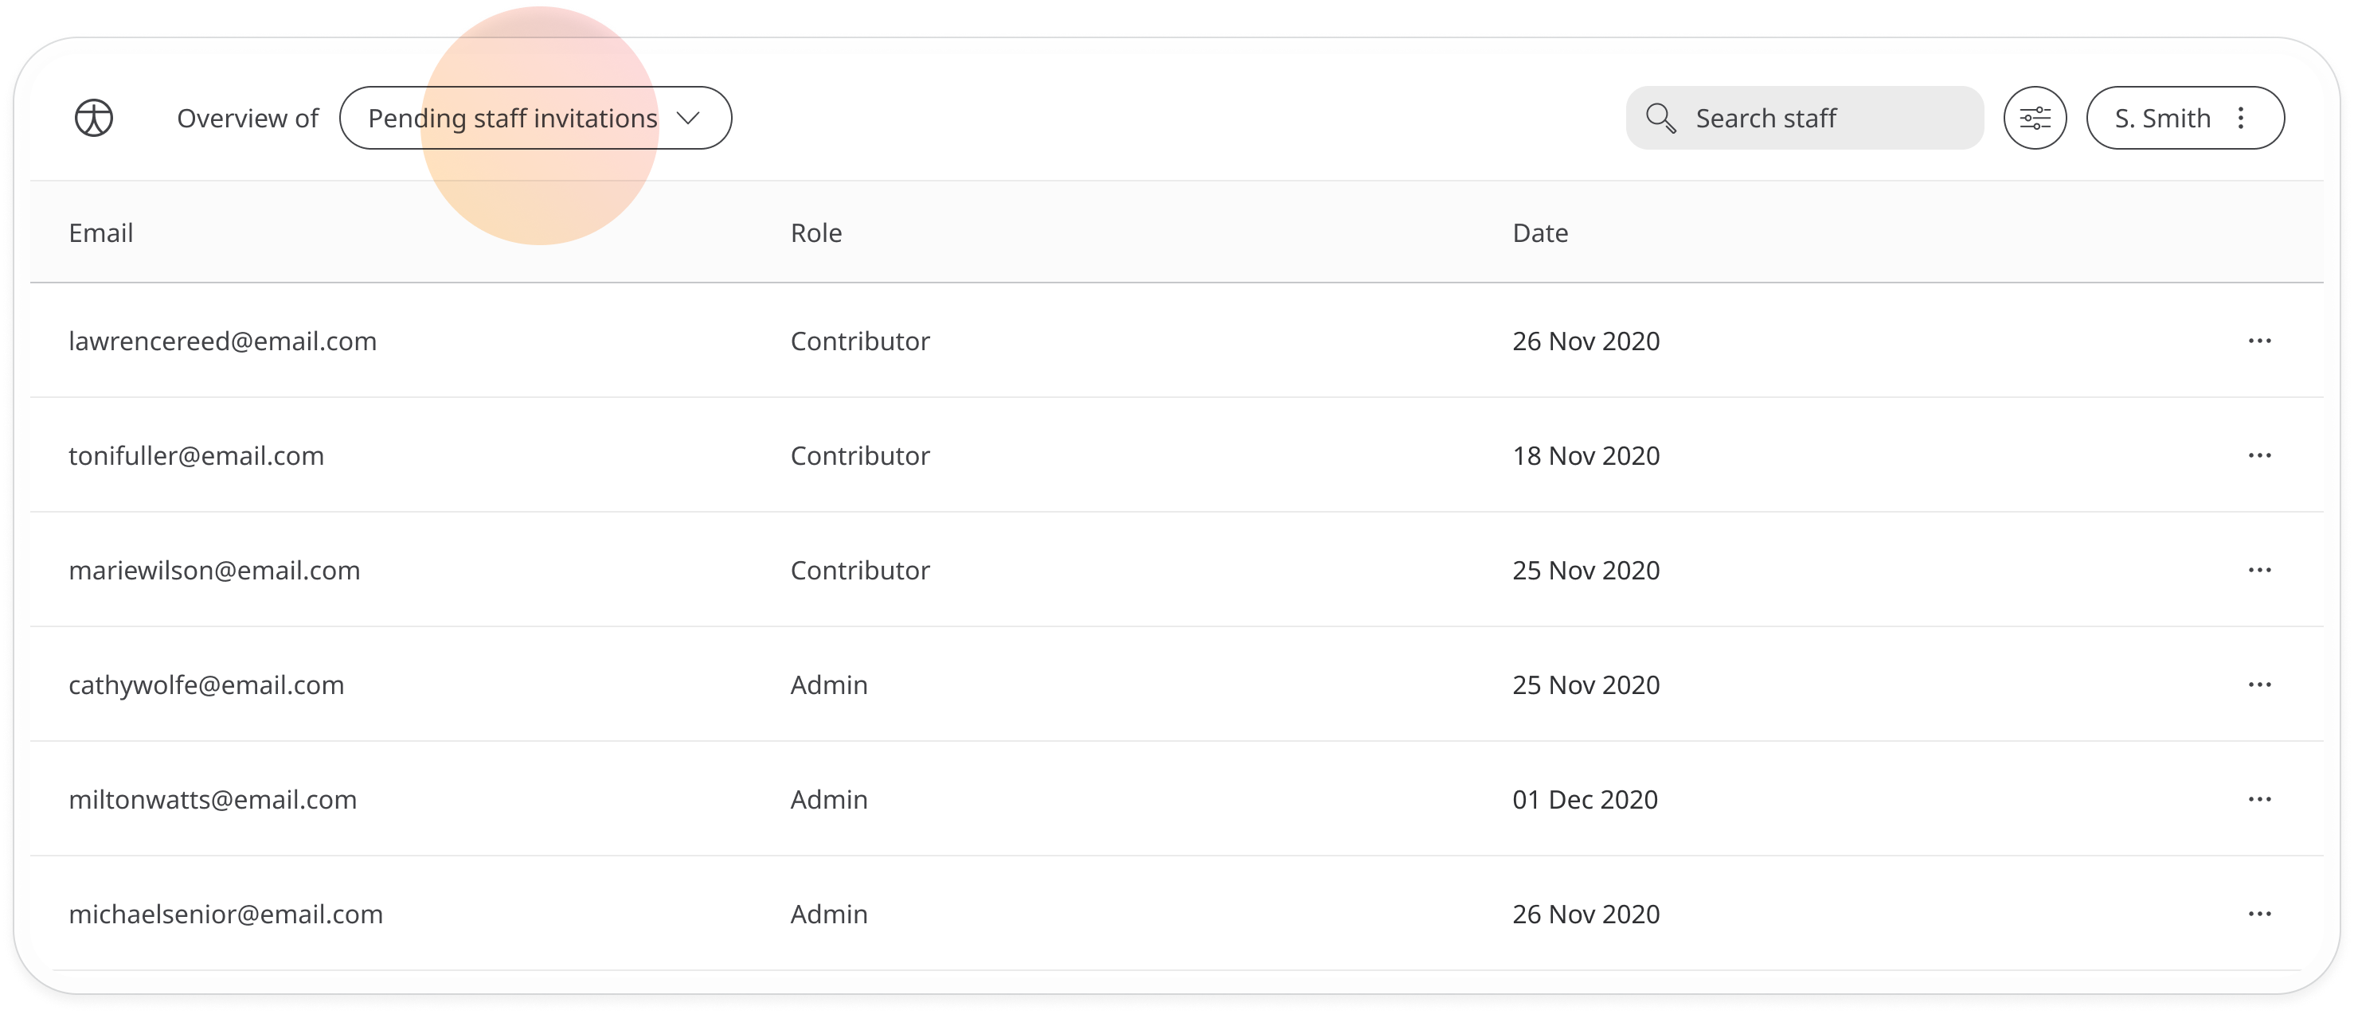Click the Email column header to sort
This screenshot has height=1014, width=2354.
[100, 231]
